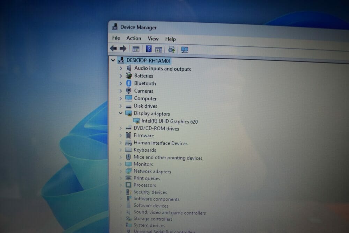Screen dimensions: 349x233
Task: Click the Update device driver icon
Action: [171, 50]
